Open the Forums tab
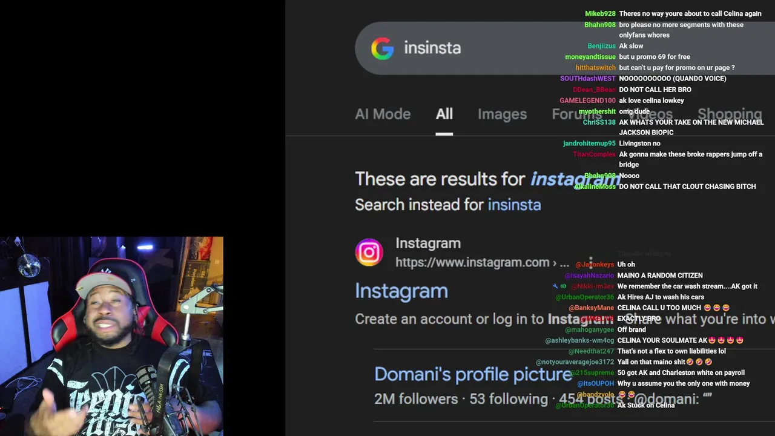 (x=576, y=114)
